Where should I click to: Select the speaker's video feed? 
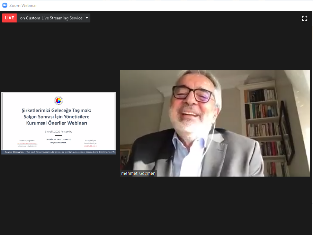[215, 123]
